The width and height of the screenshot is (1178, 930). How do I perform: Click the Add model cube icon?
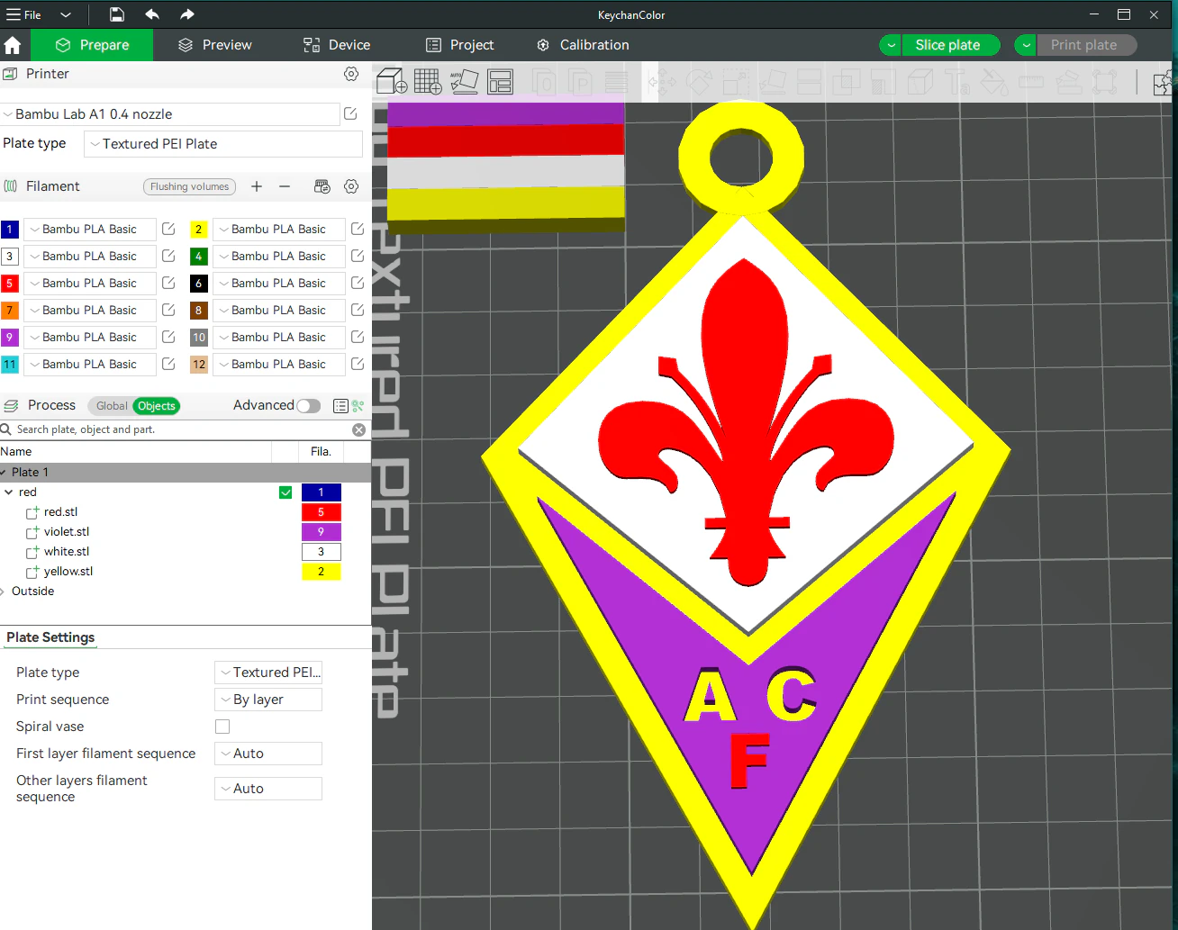point(392,81)
